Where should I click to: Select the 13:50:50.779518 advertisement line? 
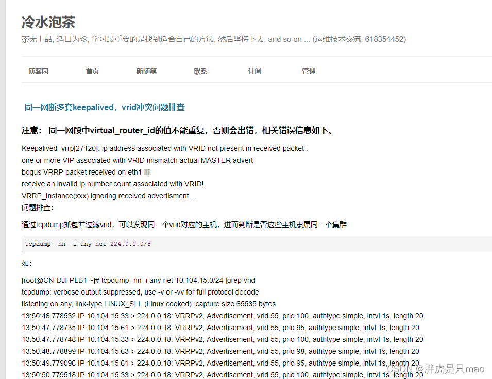click(x=223, y=375)
